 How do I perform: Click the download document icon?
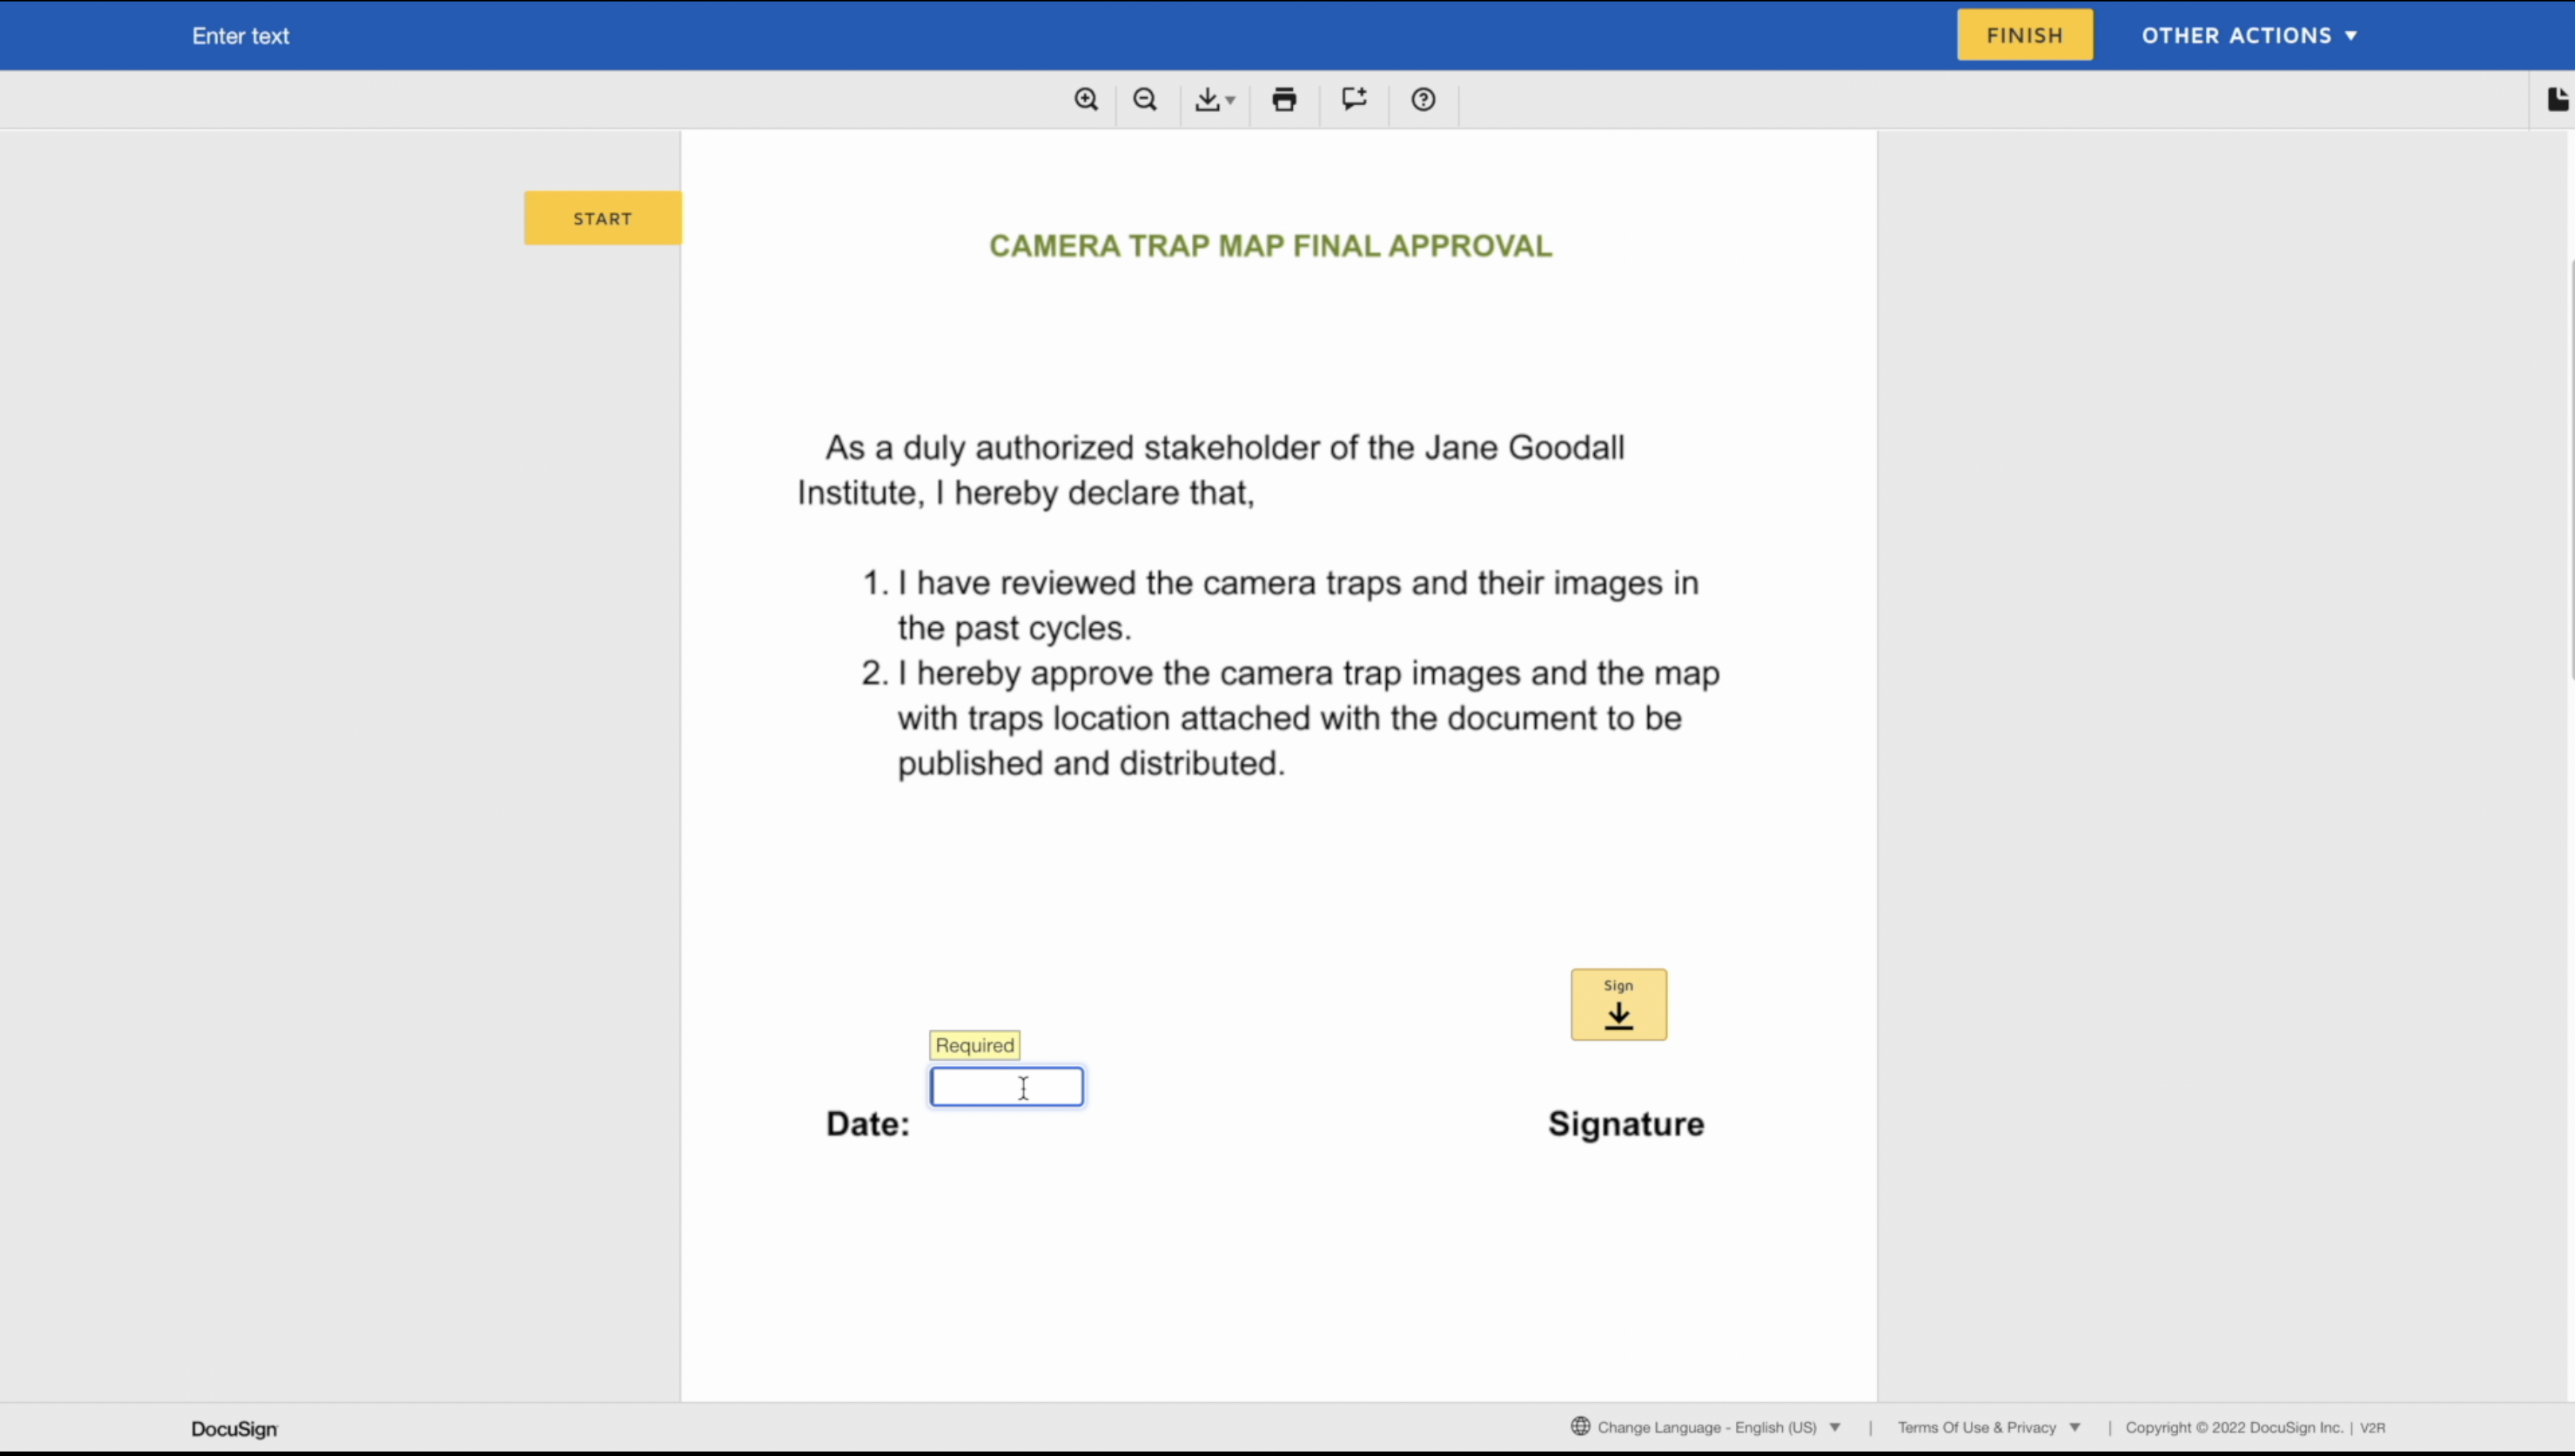[x=1207, y=99]
